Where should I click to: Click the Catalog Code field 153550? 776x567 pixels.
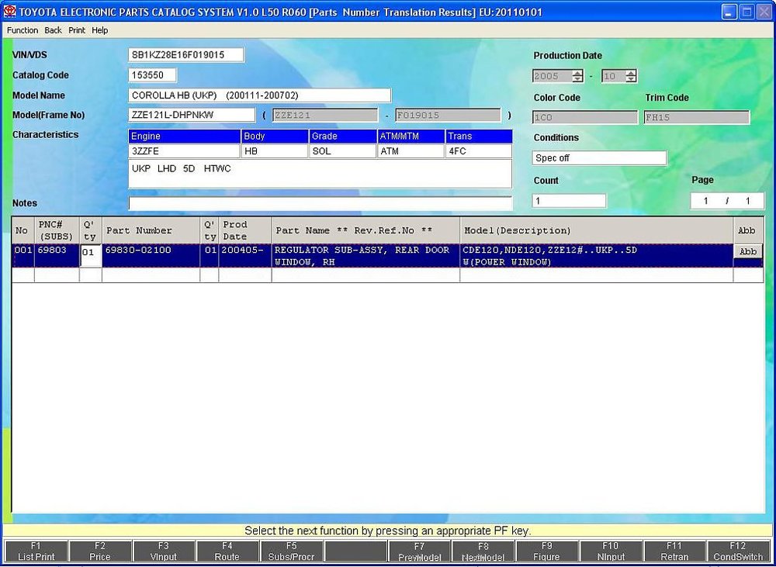click(152, 75)
